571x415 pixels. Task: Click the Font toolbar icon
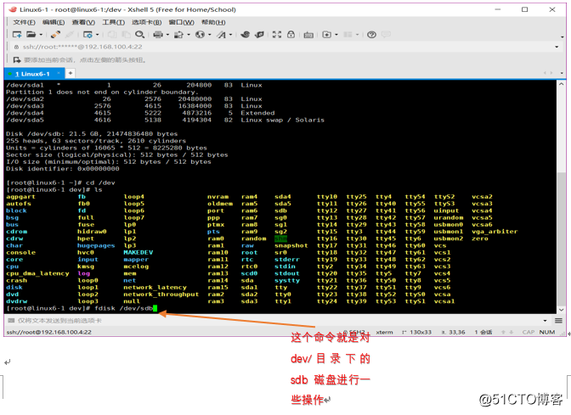click(221, 35)
